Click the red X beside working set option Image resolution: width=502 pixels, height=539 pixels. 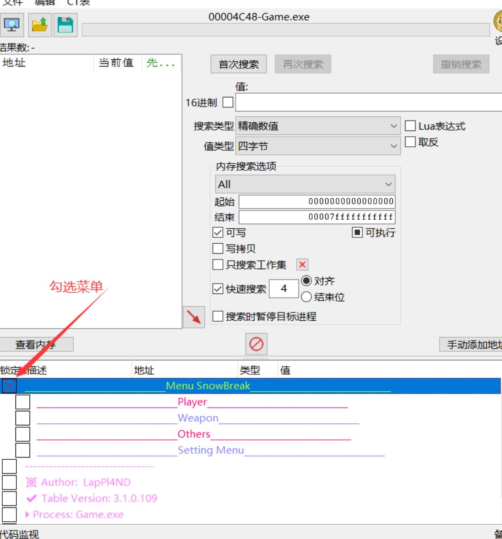[x=302, y=265]
